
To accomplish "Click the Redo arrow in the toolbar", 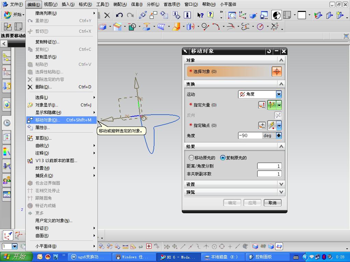I will (x=130, y=15).
